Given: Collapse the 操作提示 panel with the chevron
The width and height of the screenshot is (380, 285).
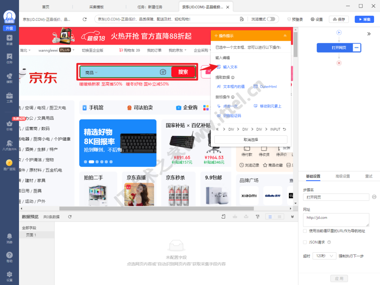Looking at the screenshot, I should (x=285, y=36).
